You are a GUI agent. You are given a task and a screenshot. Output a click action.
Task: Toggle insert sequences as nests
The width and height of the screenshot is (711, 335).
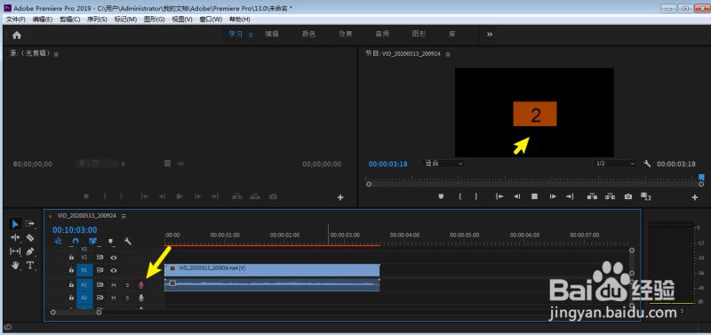click(x=58, y=242)
